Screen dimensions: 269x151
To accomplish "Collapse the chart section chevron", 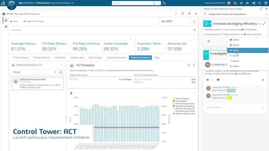I will point(194,93).
